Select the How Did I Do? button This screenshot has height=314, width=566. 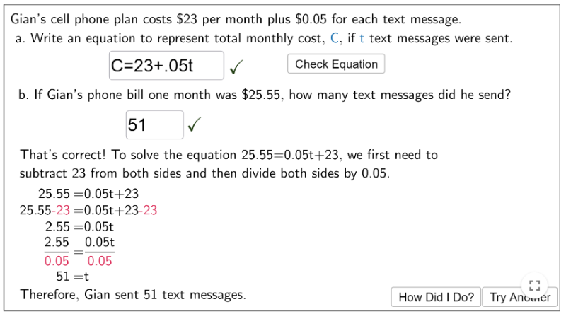[436, 297]
